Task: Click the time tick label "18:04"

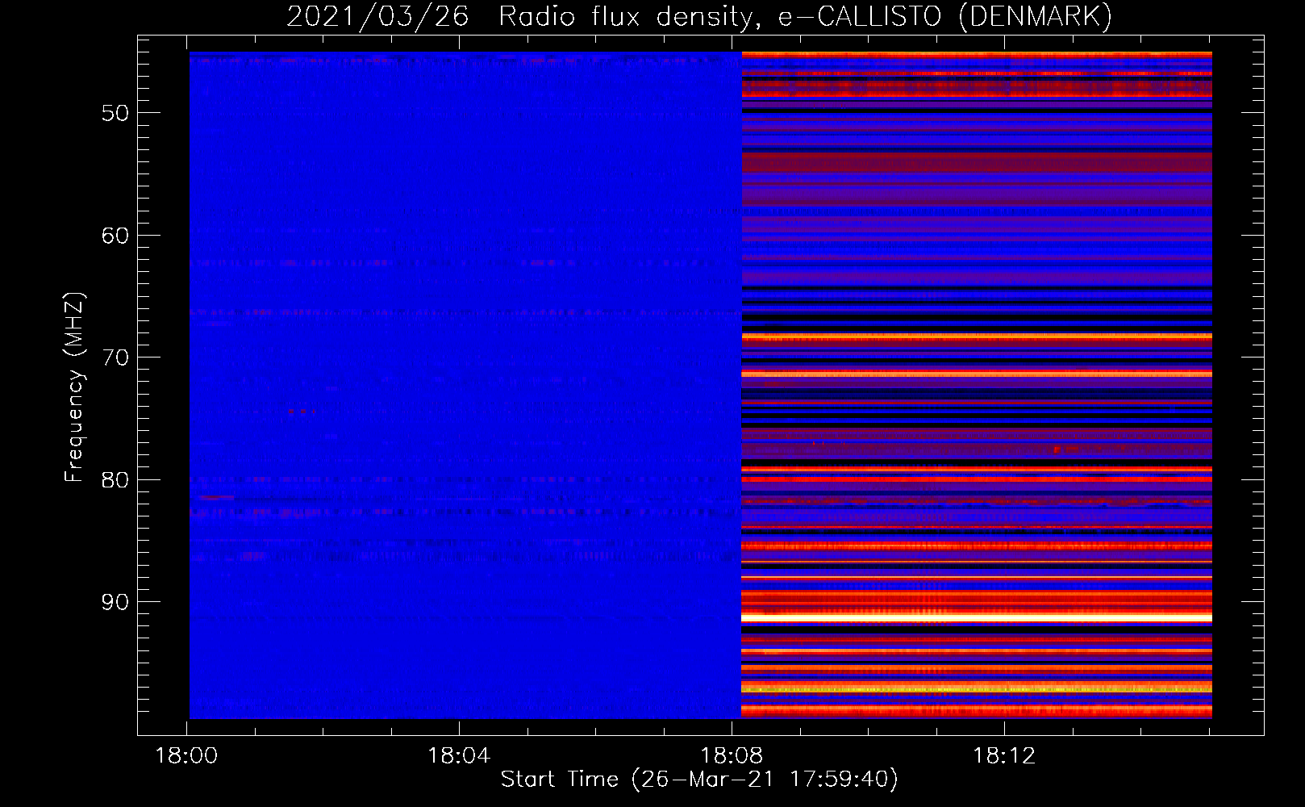Action: [459, 756]
